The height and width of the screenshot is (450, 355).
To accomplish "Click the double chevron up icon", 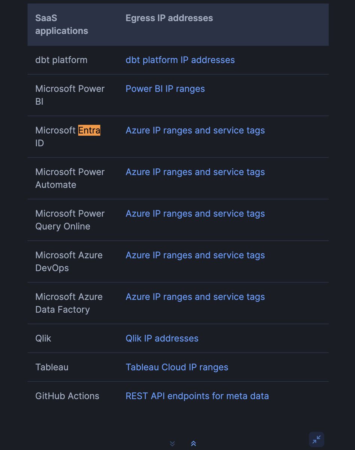I will [x=193, y=444].
